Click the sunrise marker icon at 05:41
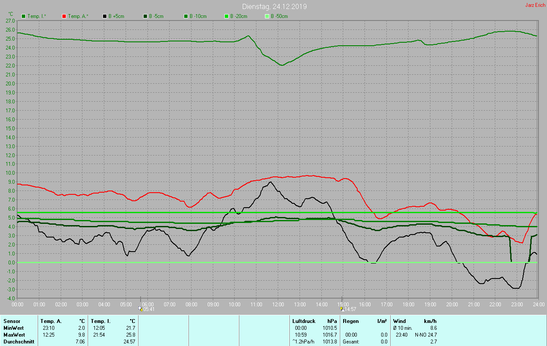Viewport: 547px width, 346px height. click(x=140, y=309)
